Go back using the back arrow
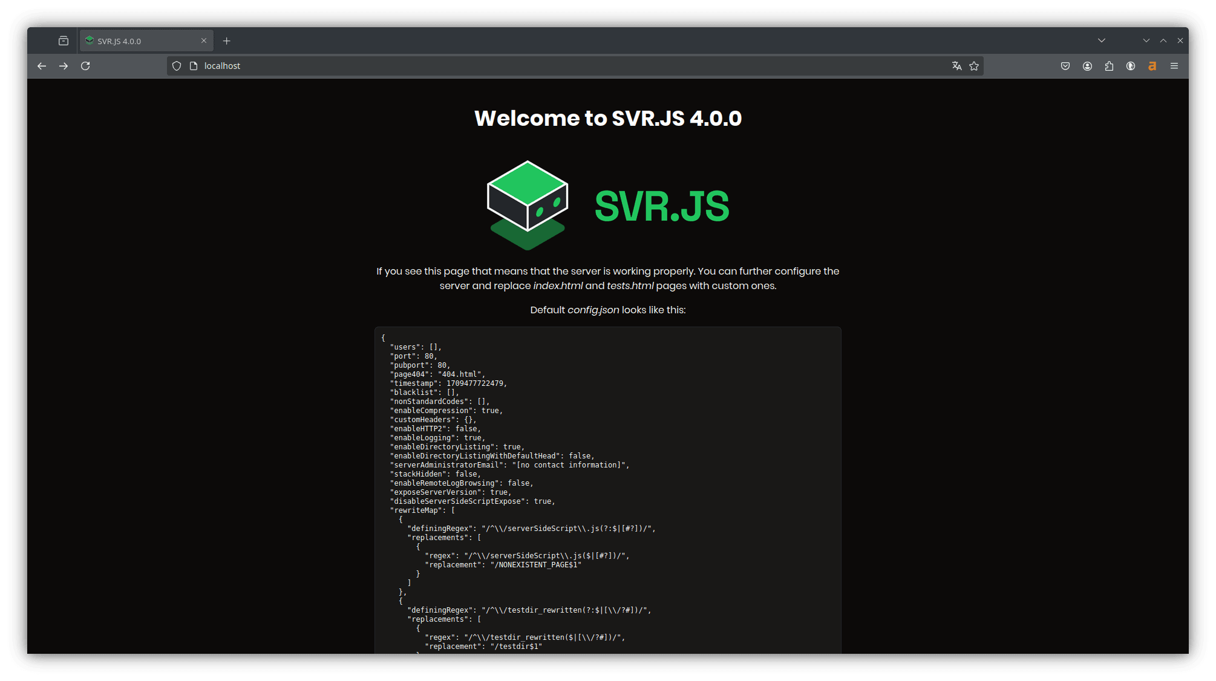The image size is (1216, 681). (42, 66)
